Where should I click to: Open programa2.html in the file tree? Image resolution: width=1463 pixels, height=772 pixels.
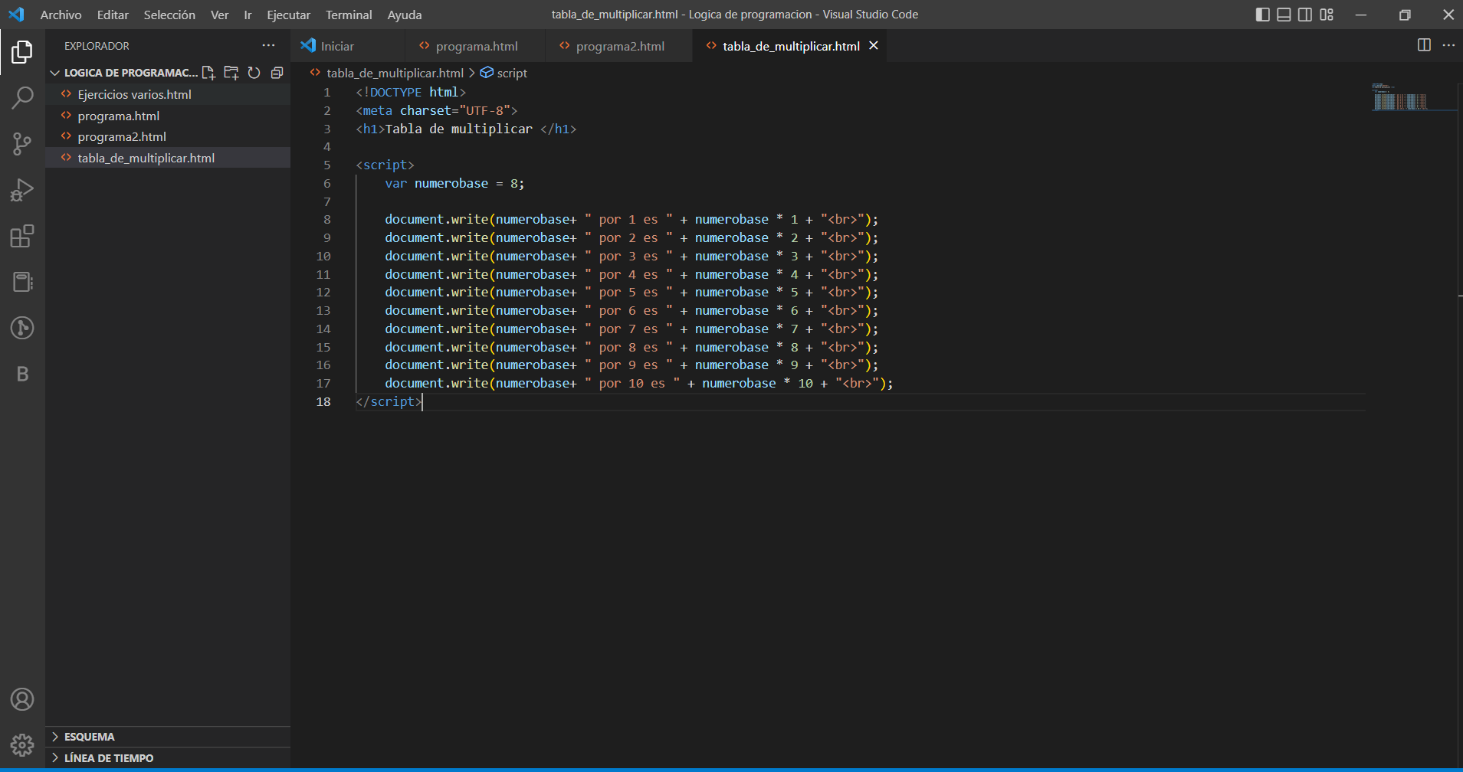pyautogui.click(x=168, y=136)
